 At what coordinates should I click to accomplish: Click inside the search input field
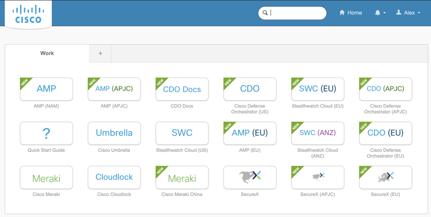[x=297, y=13]
